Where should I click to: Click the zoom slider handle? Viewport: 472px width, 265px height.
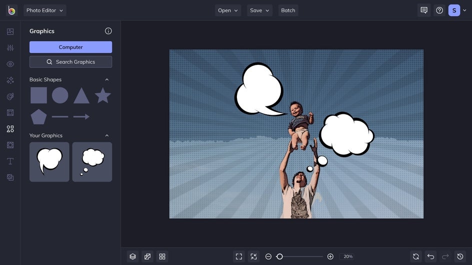click(x=279, y=257)
